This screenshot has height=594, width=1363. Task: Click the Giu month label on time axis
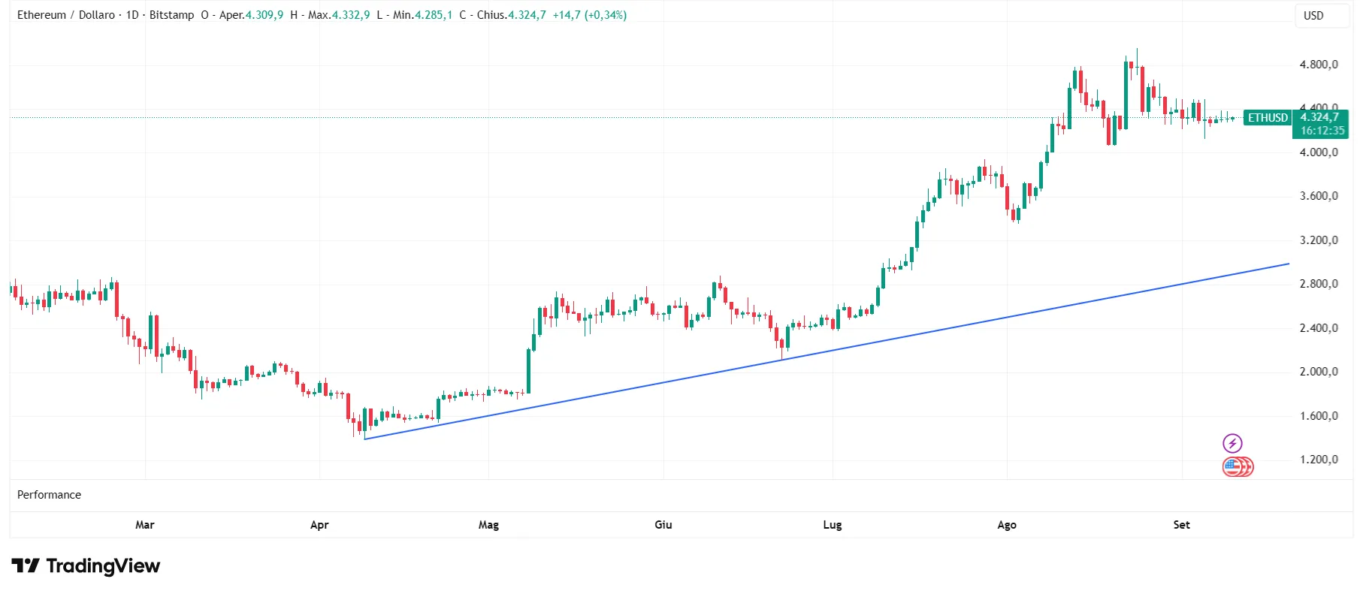point(663,525)
